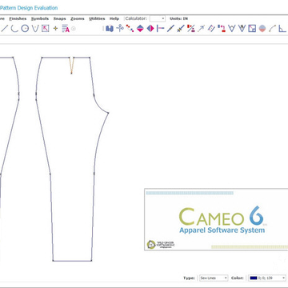Click the dark blue color swatch
Image resolution: width=288 pixels, height=288 pixels.
(x=254, y=278)
